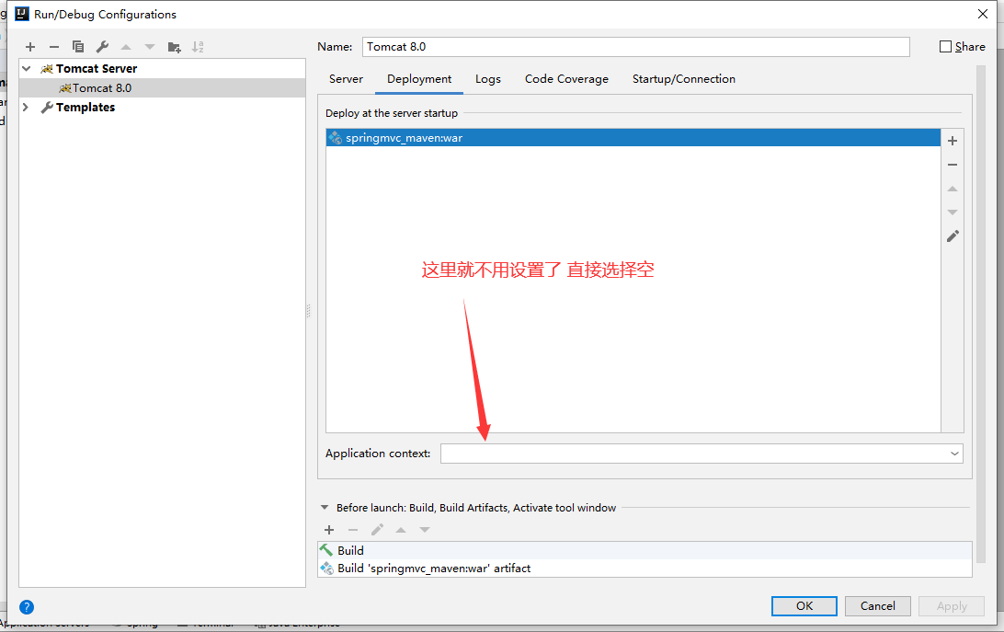Screen dimensions: 1004x632
Task: Expand the Templates tree node
Action: click(x=27, y=107)
